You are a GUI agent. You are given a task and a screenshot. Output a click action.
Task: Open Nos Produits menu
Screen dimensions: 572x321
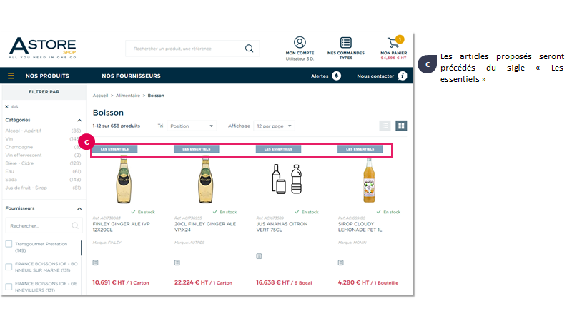point(47,76)
